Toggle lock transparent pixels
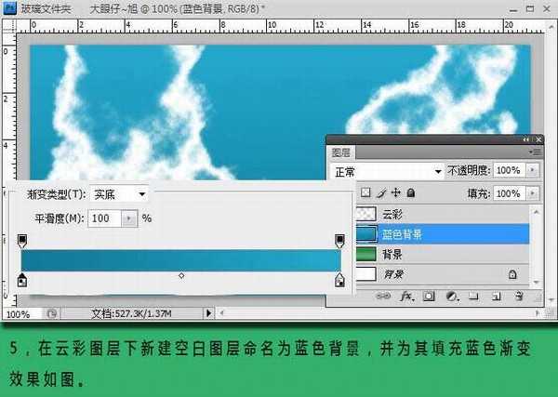 pyautogui.click(x=365, y=192)
